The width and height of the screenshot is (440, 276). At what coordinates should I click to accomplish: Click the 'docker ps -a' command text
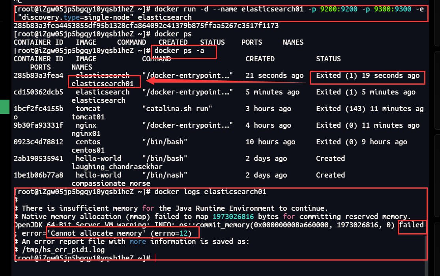coord(179,51)
